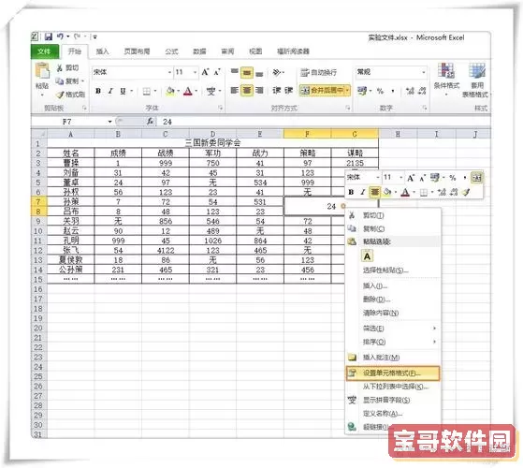
Task: Click merge and center in mini toolbar
Action: tap(476, 178)
